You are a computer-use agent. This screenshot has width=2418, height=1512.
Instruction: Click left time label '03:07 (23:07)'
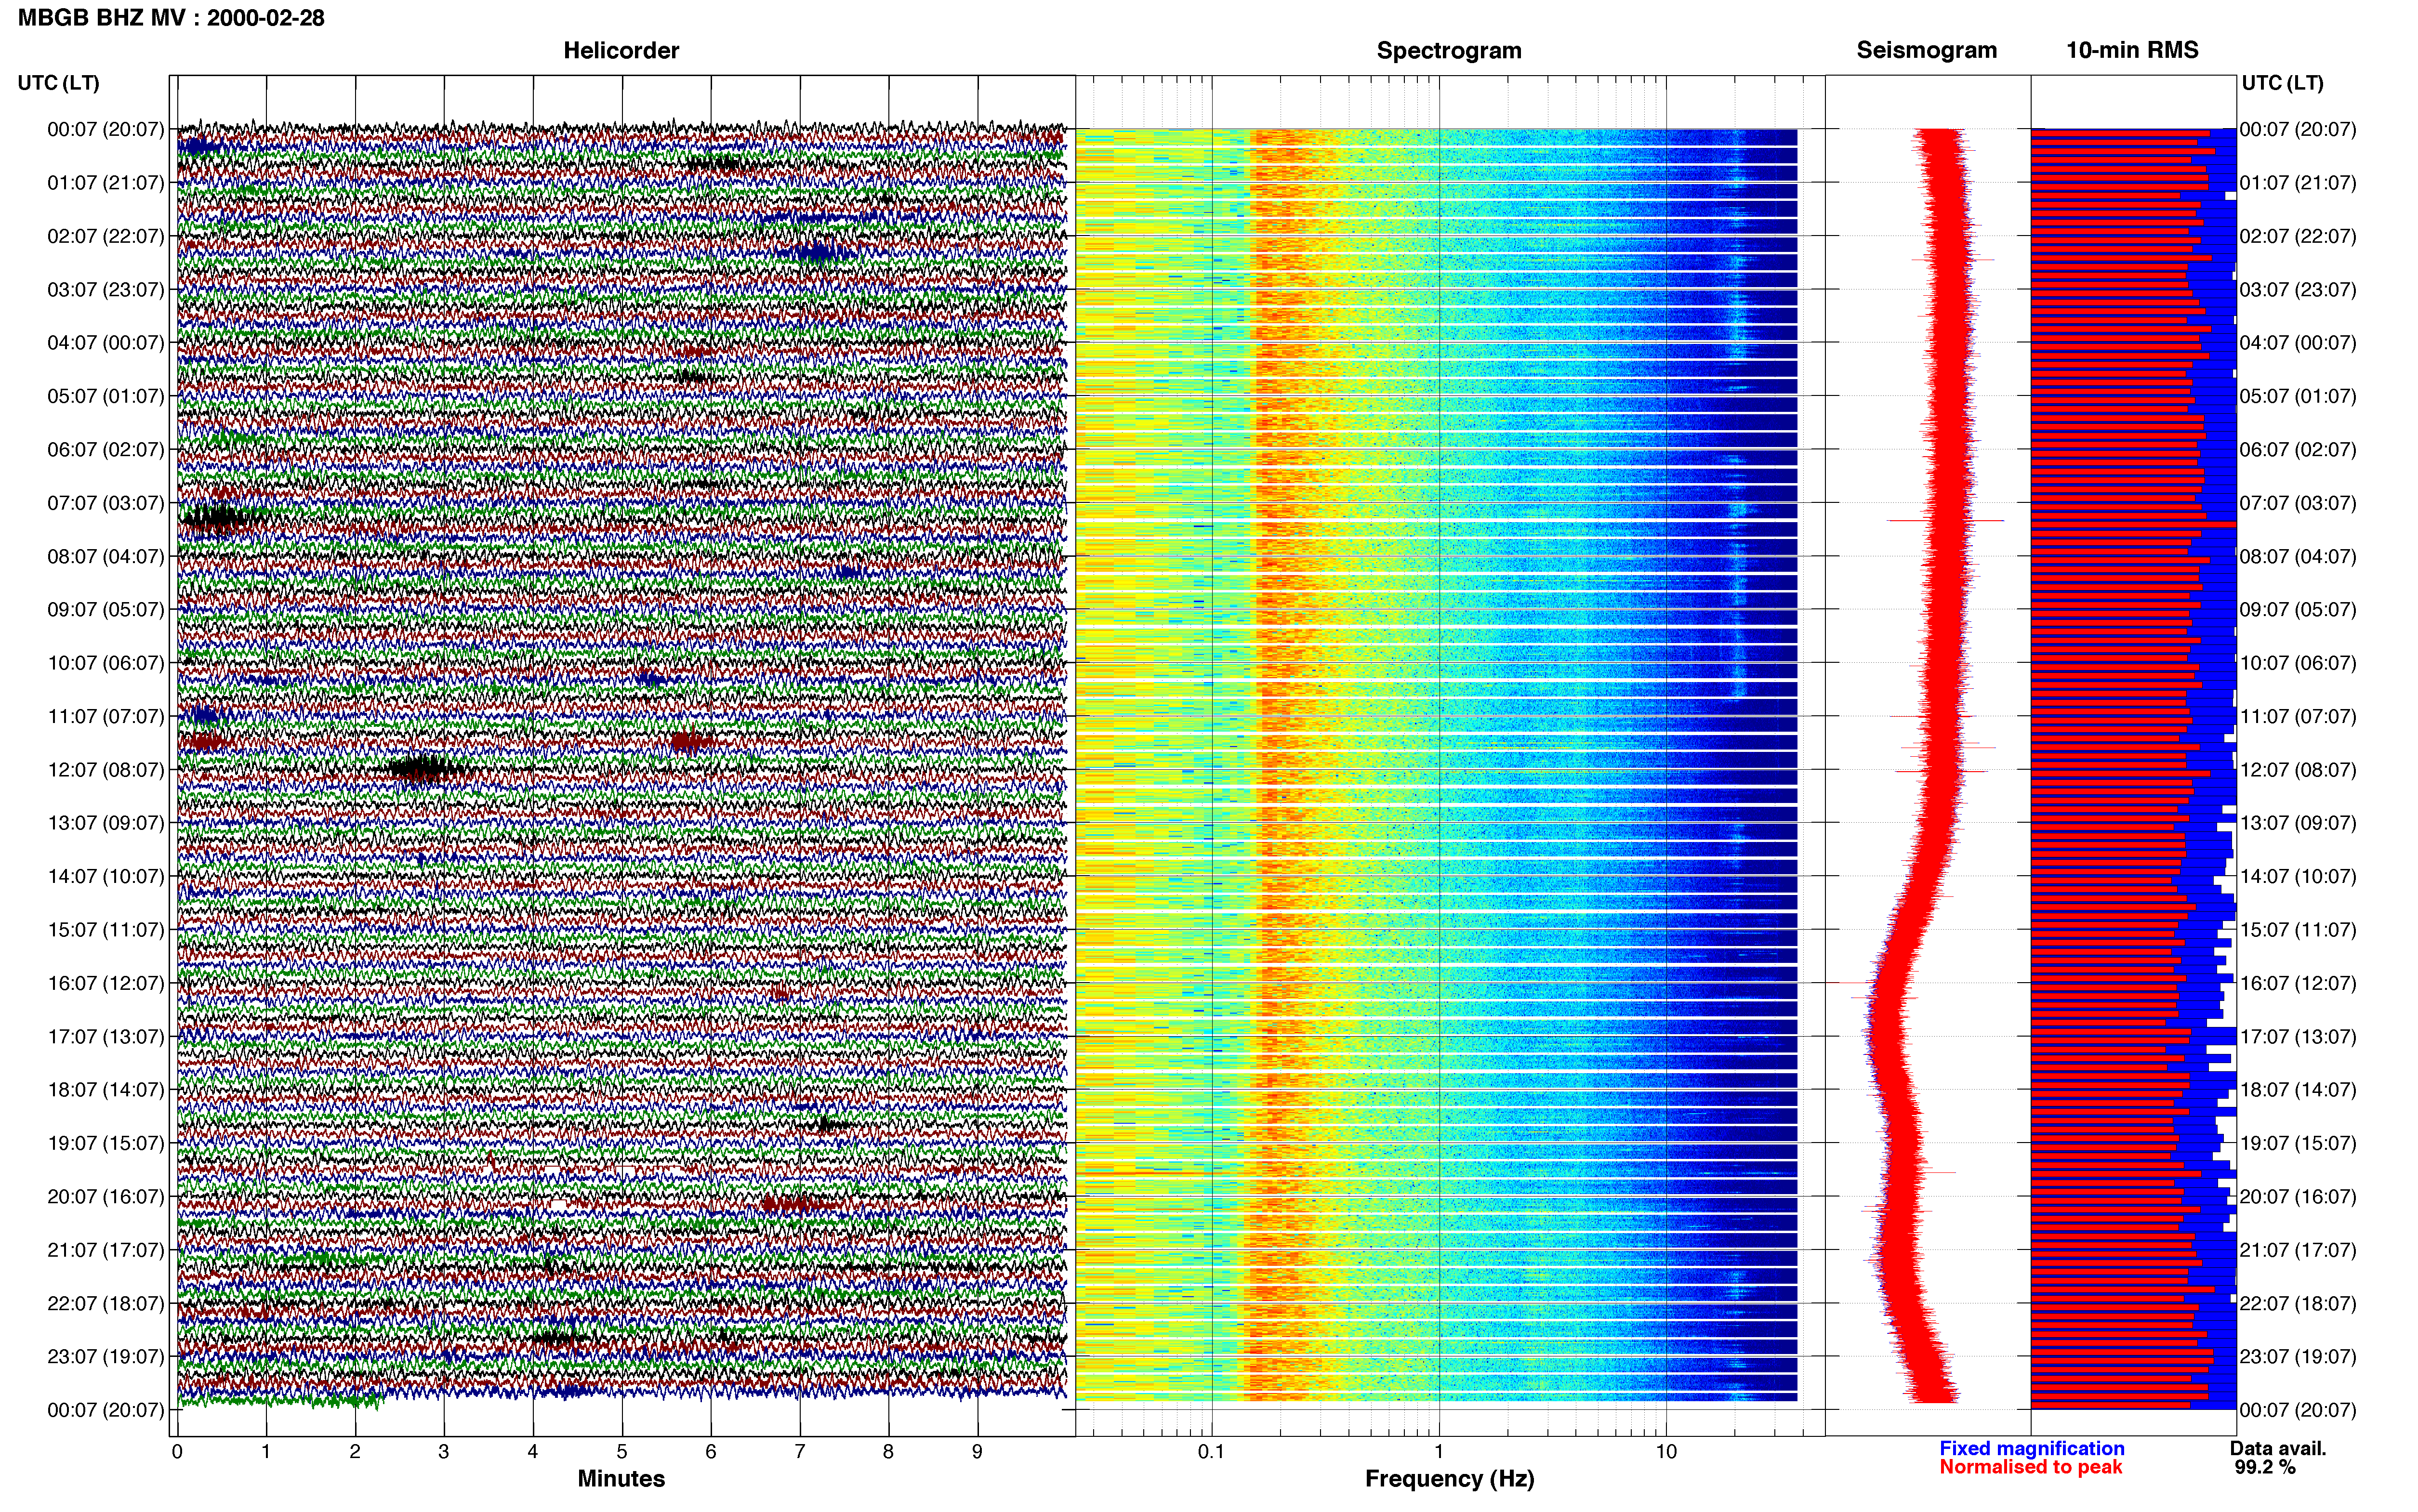tap(105, 289)
